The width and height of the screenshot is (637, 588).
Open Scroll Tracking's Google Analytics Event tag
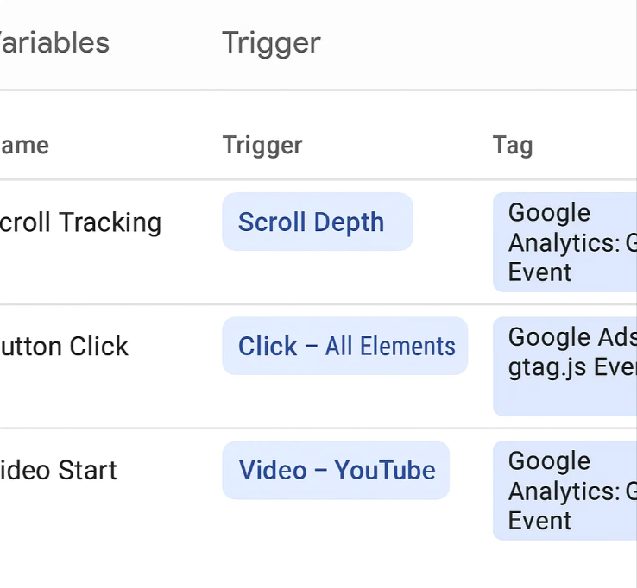click(x=564, y=242)
